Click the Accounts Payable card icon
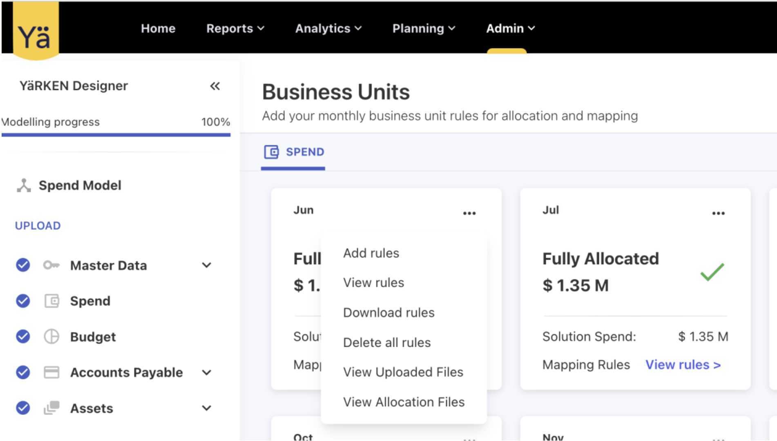 pos(51,372)
